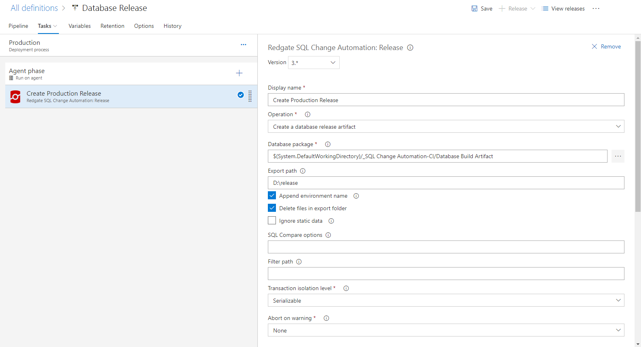The width and height of the screenshot is (641, 347).
Task: Open the Retention tab
Action: tap(113, 26)
